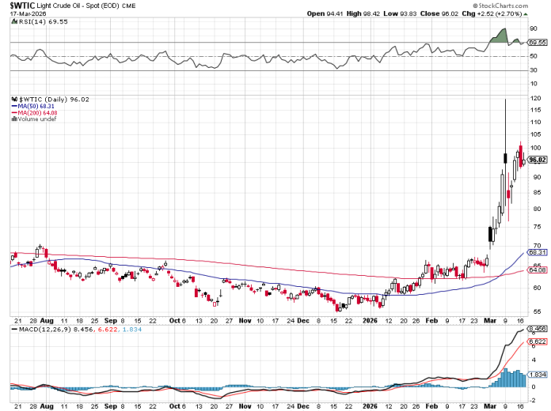The image size is (551, 411).
Task: Click the 17-Mar-2026 chart date text
Action: [x=28, y=13]
